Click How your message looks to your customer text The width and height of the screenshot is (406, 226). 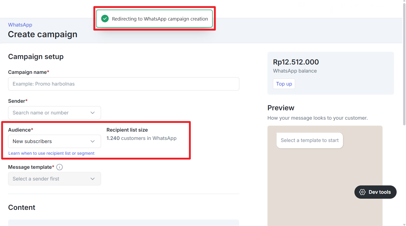click(x=317, y=118)
